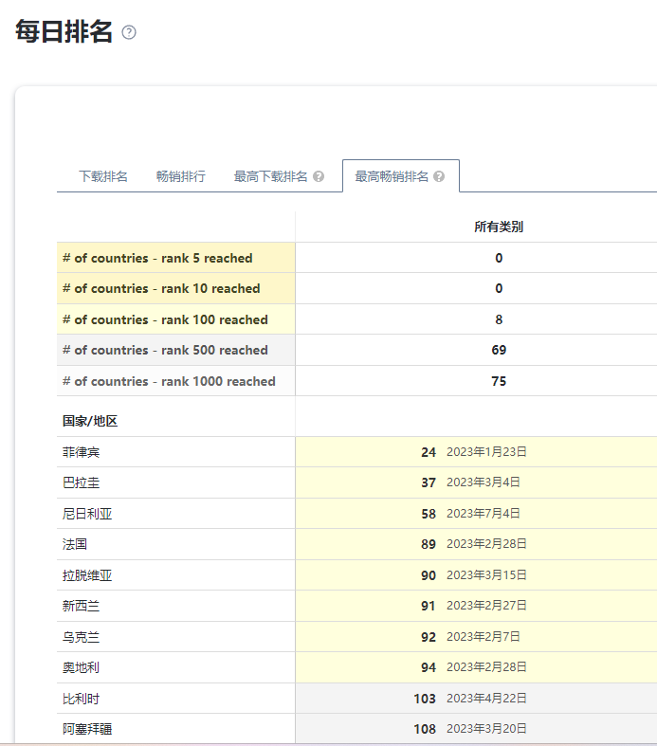This screenshot has height=746, width=657.
Task: Switch to the 畅销排行 tab
Action: click(181, 176)
